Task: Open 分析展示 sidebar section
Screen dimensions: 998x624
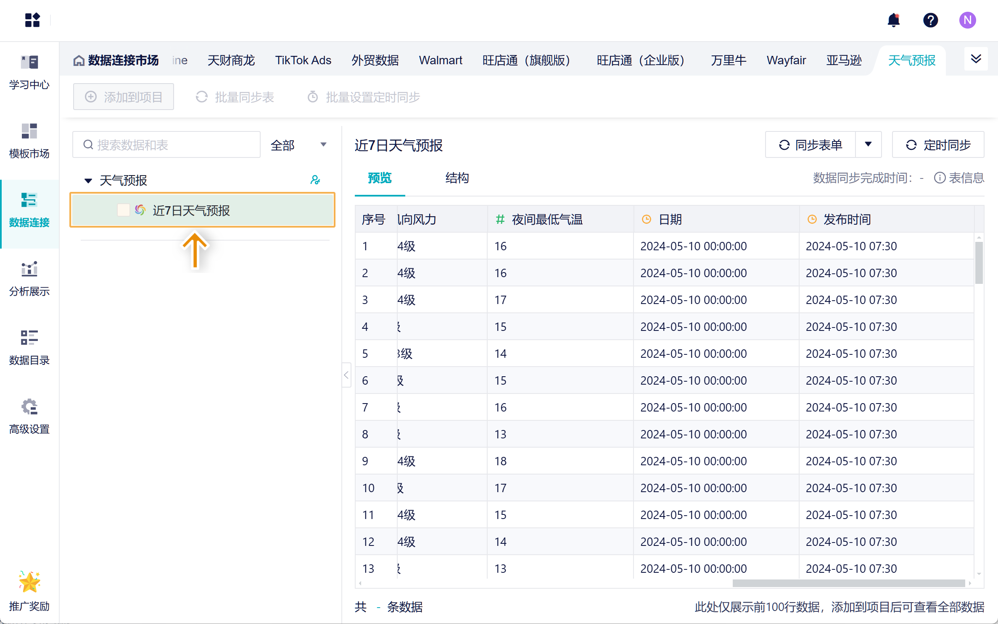Action: 29,278
